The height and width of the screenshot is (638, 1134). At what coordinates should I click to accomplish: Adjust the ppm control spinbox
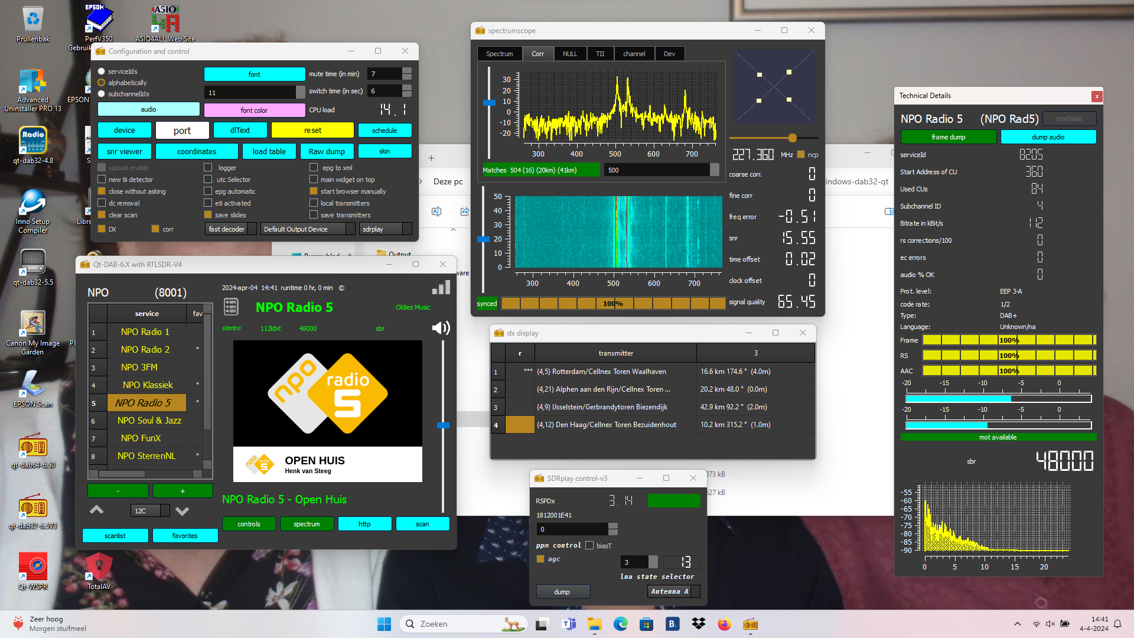point(577,529)
